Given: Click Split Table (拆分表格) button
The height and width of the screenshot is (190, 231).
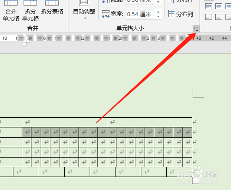Looking at the screenshot, I should (x=52, y=8).
